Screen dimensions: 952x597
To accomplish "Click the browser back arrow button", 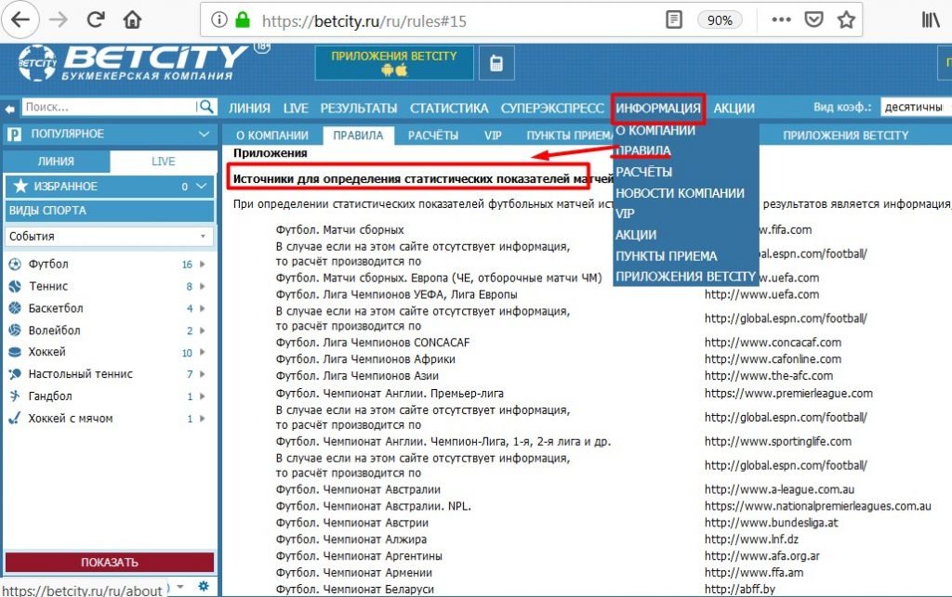I will pos(20,19).
